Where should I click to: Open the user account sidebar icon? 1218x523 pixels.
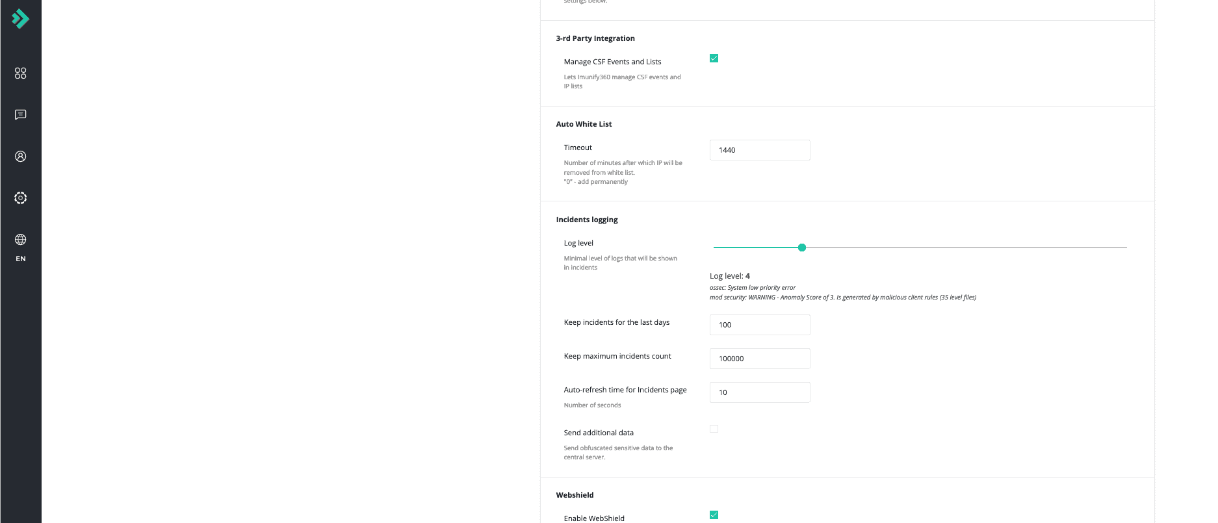pyautogui.click(x=21, y=157)
